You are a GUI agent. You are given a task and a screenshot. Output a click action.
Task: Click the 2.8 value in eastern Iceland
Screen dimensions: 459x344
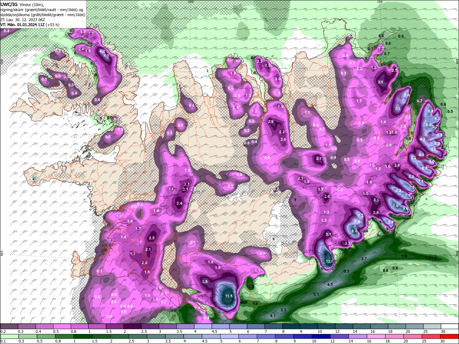pos(397,166)
